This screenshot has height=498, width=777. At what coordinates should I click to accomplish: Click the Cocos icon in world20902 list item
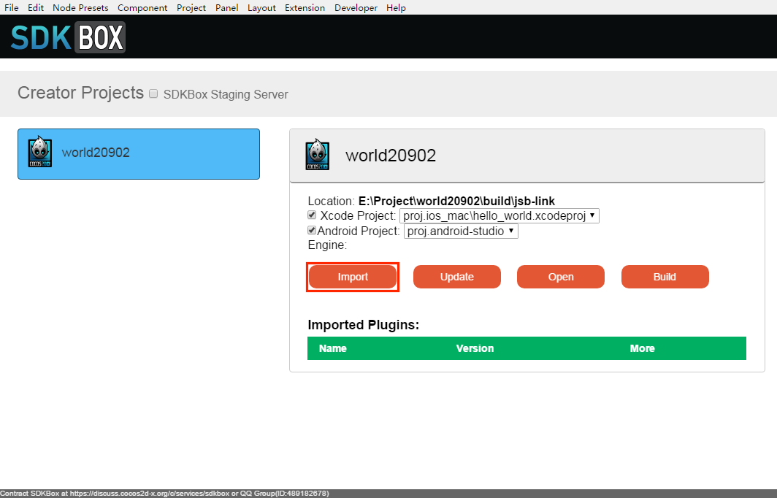point(39,152)
